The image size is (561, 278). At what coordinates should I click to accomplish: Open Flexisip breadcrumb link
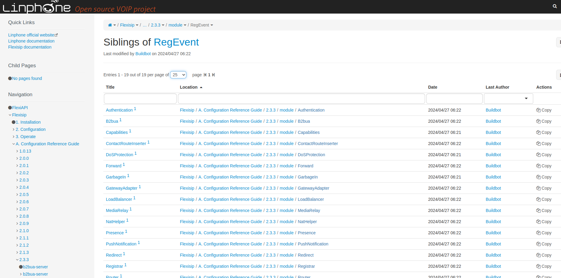pyautogui.click(x=127, y=25)
